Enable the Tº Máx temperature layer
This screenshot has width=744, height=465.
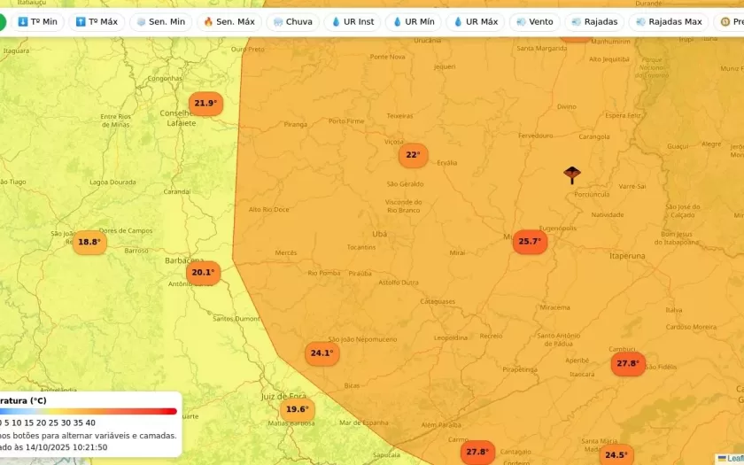point(96,21)
